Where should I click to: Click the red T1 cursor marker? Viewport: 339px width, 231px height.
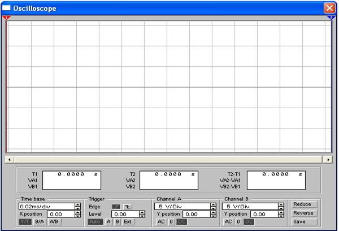(x=6, y=18)
